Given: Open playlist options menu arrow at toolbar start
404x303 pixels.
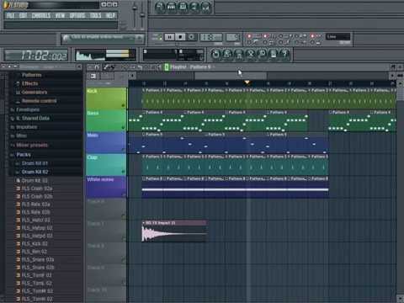Looking at the screenshot, I should [90, 67].
